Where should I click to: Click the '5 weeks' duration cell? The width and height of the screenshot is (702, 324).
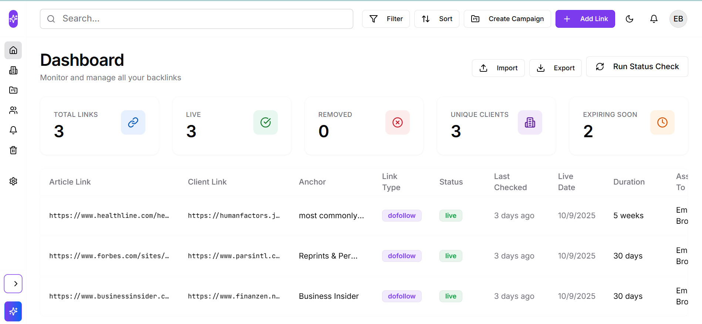[x=628, y=216]
